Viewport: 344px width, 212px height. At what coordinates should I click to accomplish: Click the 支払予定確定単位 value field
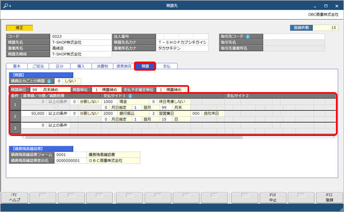tap(161, 89)
